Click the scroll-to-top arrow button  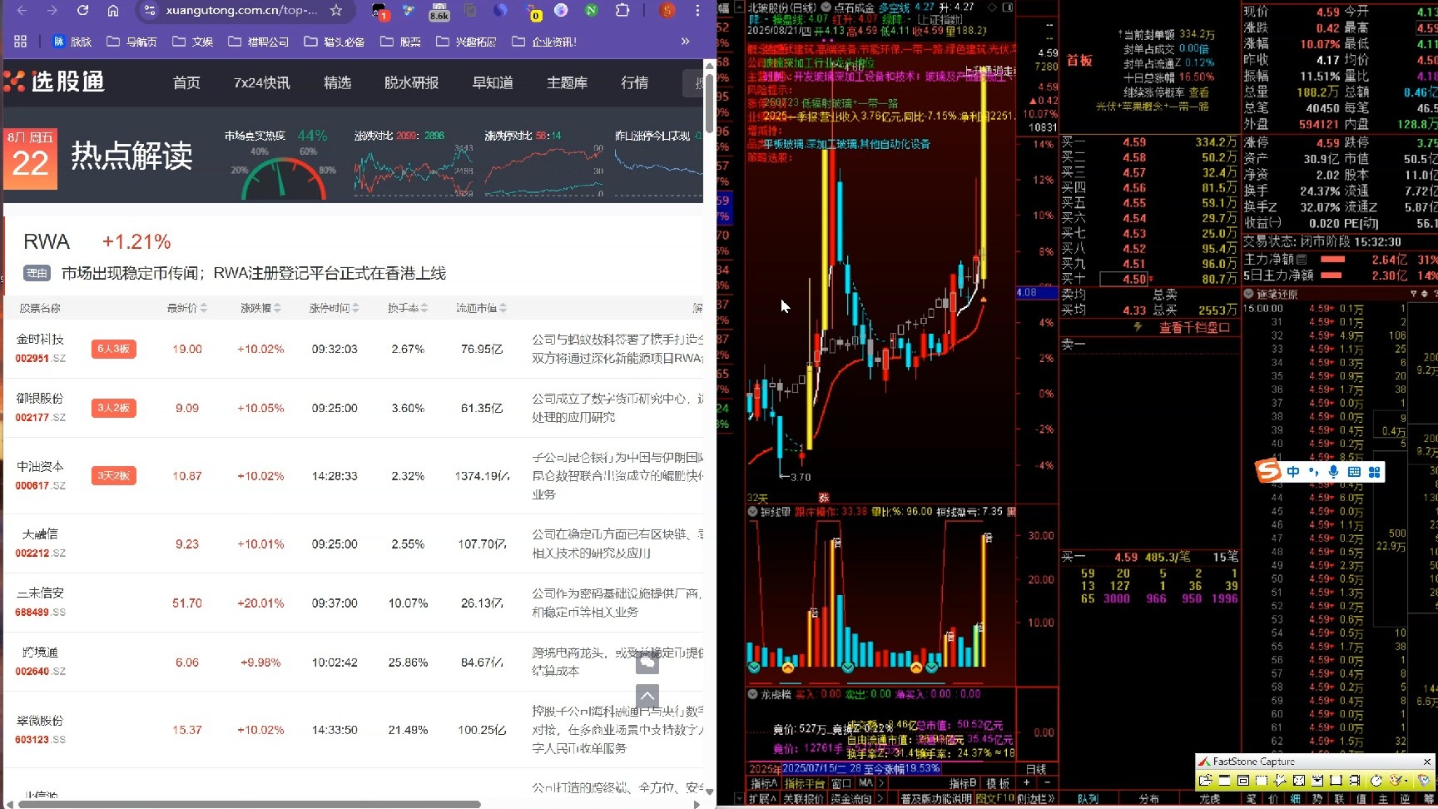647,696
